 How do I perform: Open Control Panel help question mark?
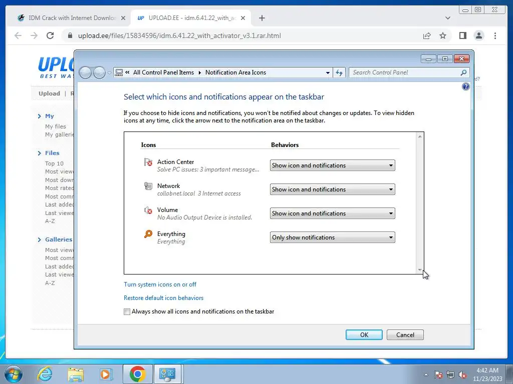465,86
